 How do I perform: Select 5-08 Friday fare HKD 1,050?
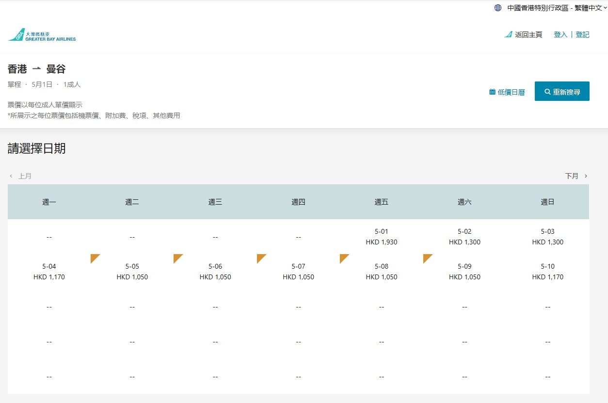click(x=382, y=272)
